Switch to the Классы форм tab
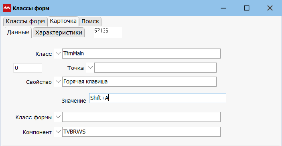The height and width of the screenshot is (146, 282). coord(25,21)
